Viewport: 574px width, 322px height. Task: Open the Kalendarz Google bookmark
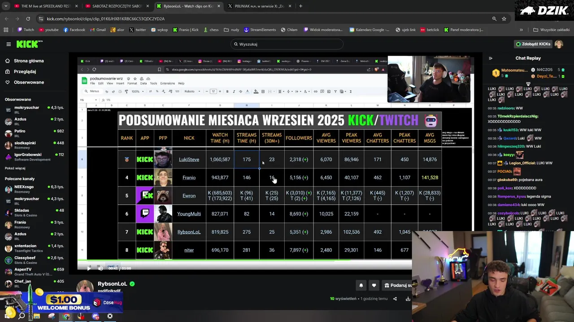pyautogui.click(x=370, y=30)
